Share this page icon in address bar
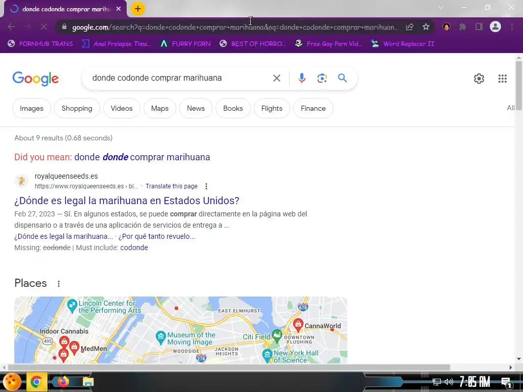 [x=410, y=27]
